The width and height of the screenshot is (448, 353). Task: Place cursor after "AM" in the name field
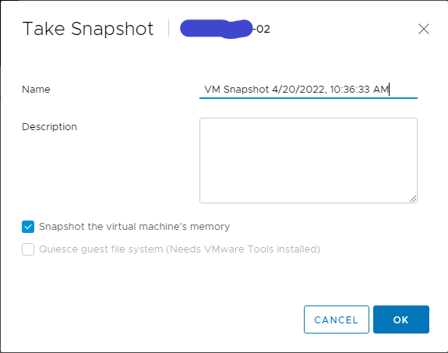click(x=389, y=90)
